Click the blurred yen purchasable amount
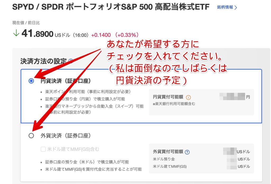Screen dimensions: 271x184 (232, 97)
